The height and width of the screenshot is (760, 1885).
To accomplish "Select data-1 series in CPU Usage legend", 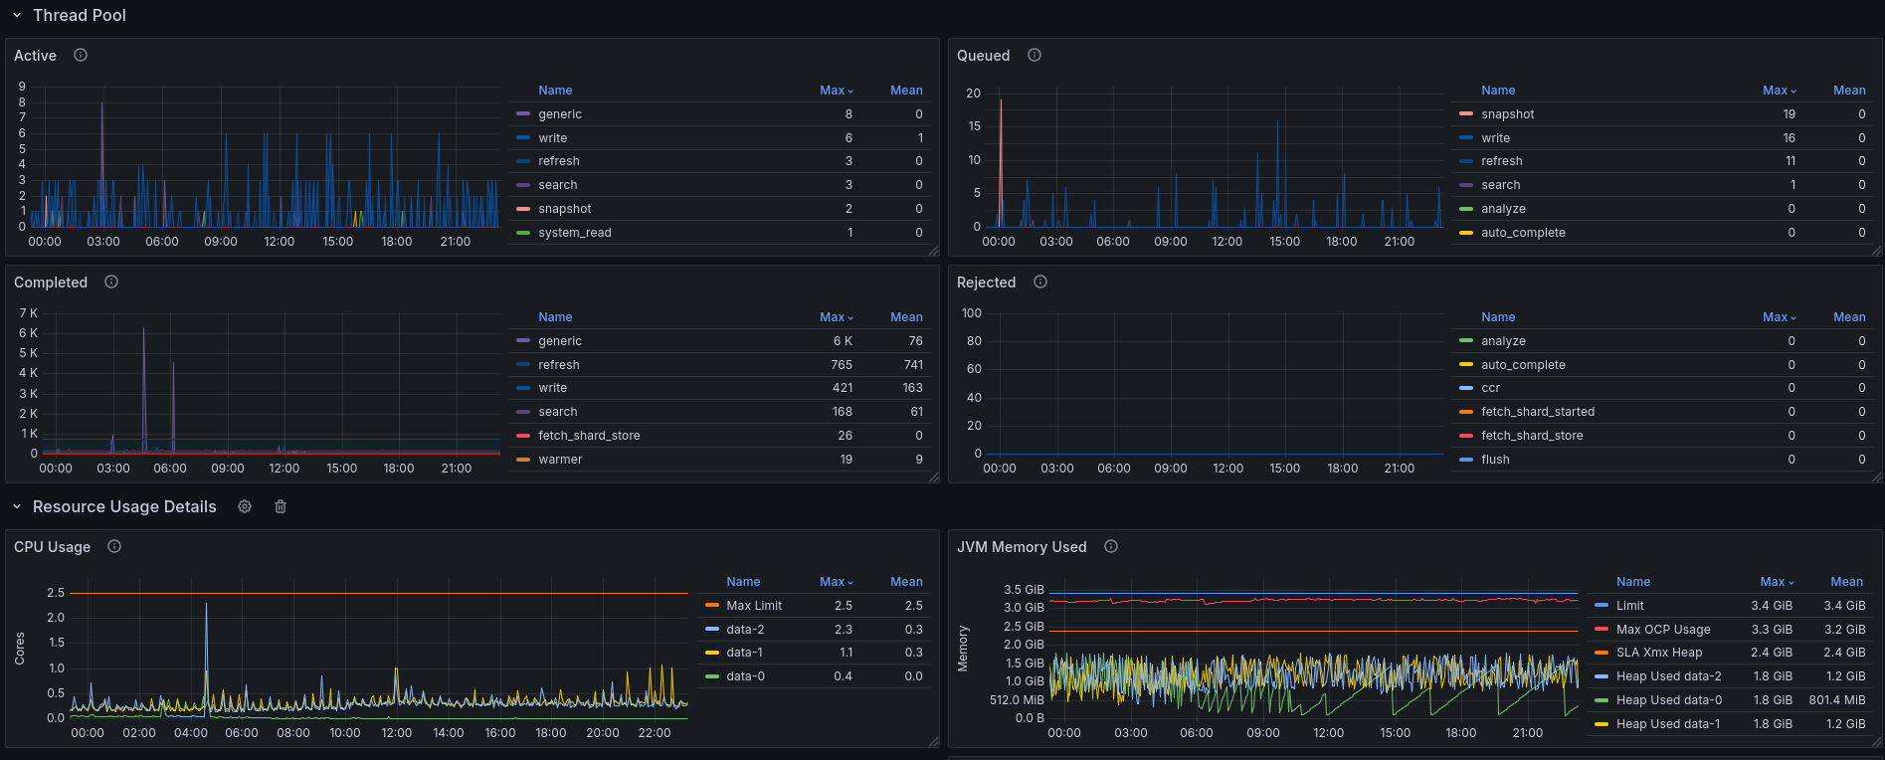I will click(x=744, y=653).
